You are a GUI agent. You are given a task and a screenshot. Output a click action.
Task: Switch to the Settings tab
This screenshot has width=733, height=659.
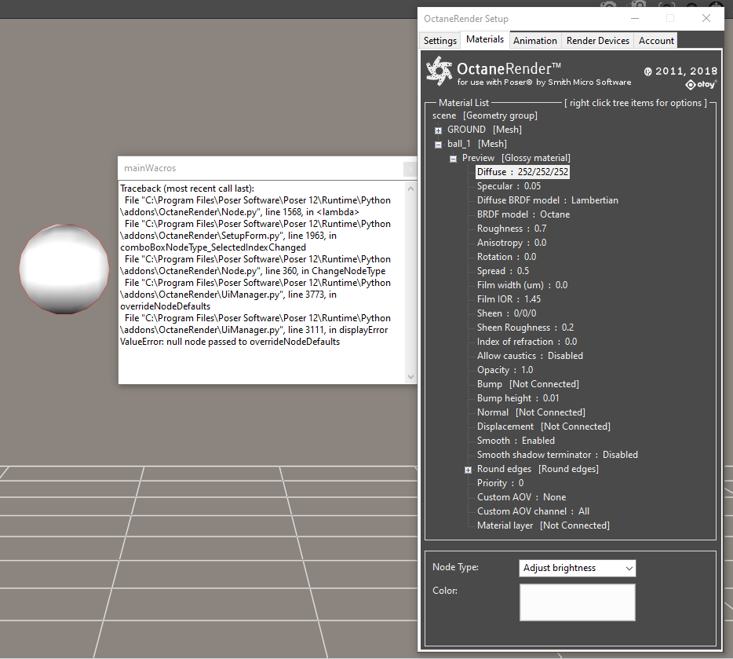click(439, 41)
